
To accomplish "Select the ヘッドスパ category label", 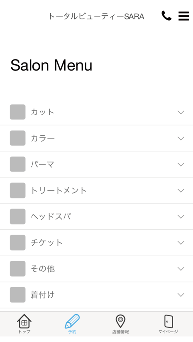I will [x=51, y=216].
